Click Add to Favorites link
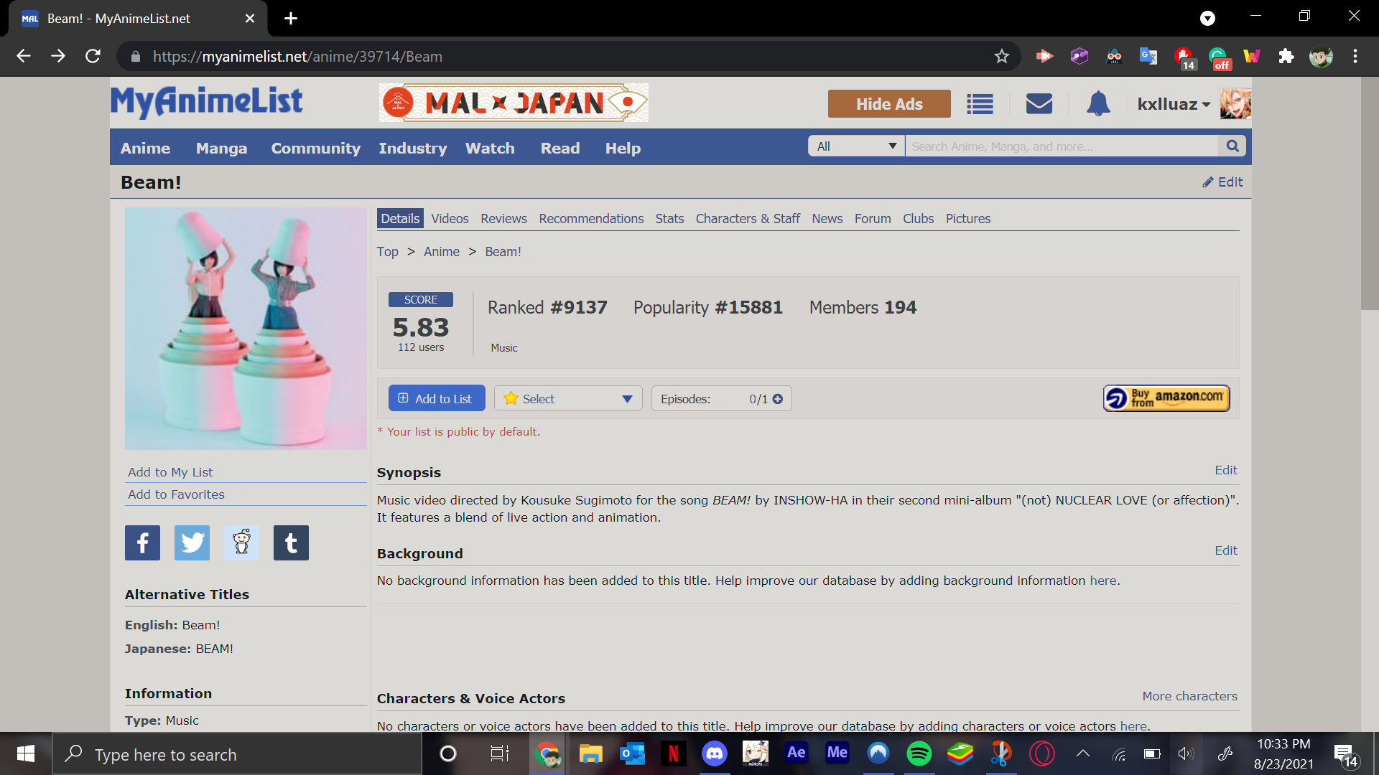This screenshot has height=775, width=1379. point(176,494)
